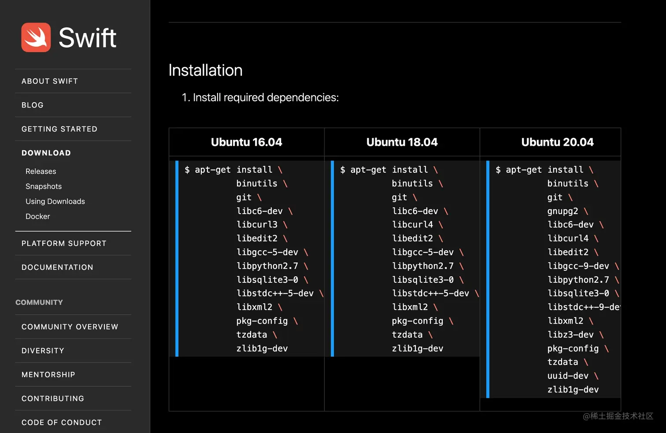Screen dimensions: 666x433
Task: Open the Using Downloads sub-link
Action: (x=55, y=201)
